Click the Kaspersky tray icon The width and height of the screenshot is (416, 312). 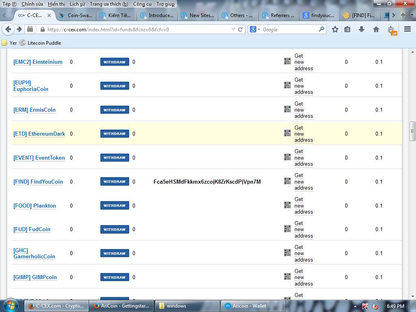(x=365, y=306)
